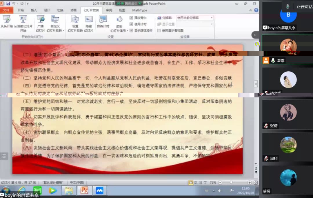Open Set Up Slide Show (设置幻灯片放映)
The width and height of the screenshot is (313, 198).
point(75,24)
